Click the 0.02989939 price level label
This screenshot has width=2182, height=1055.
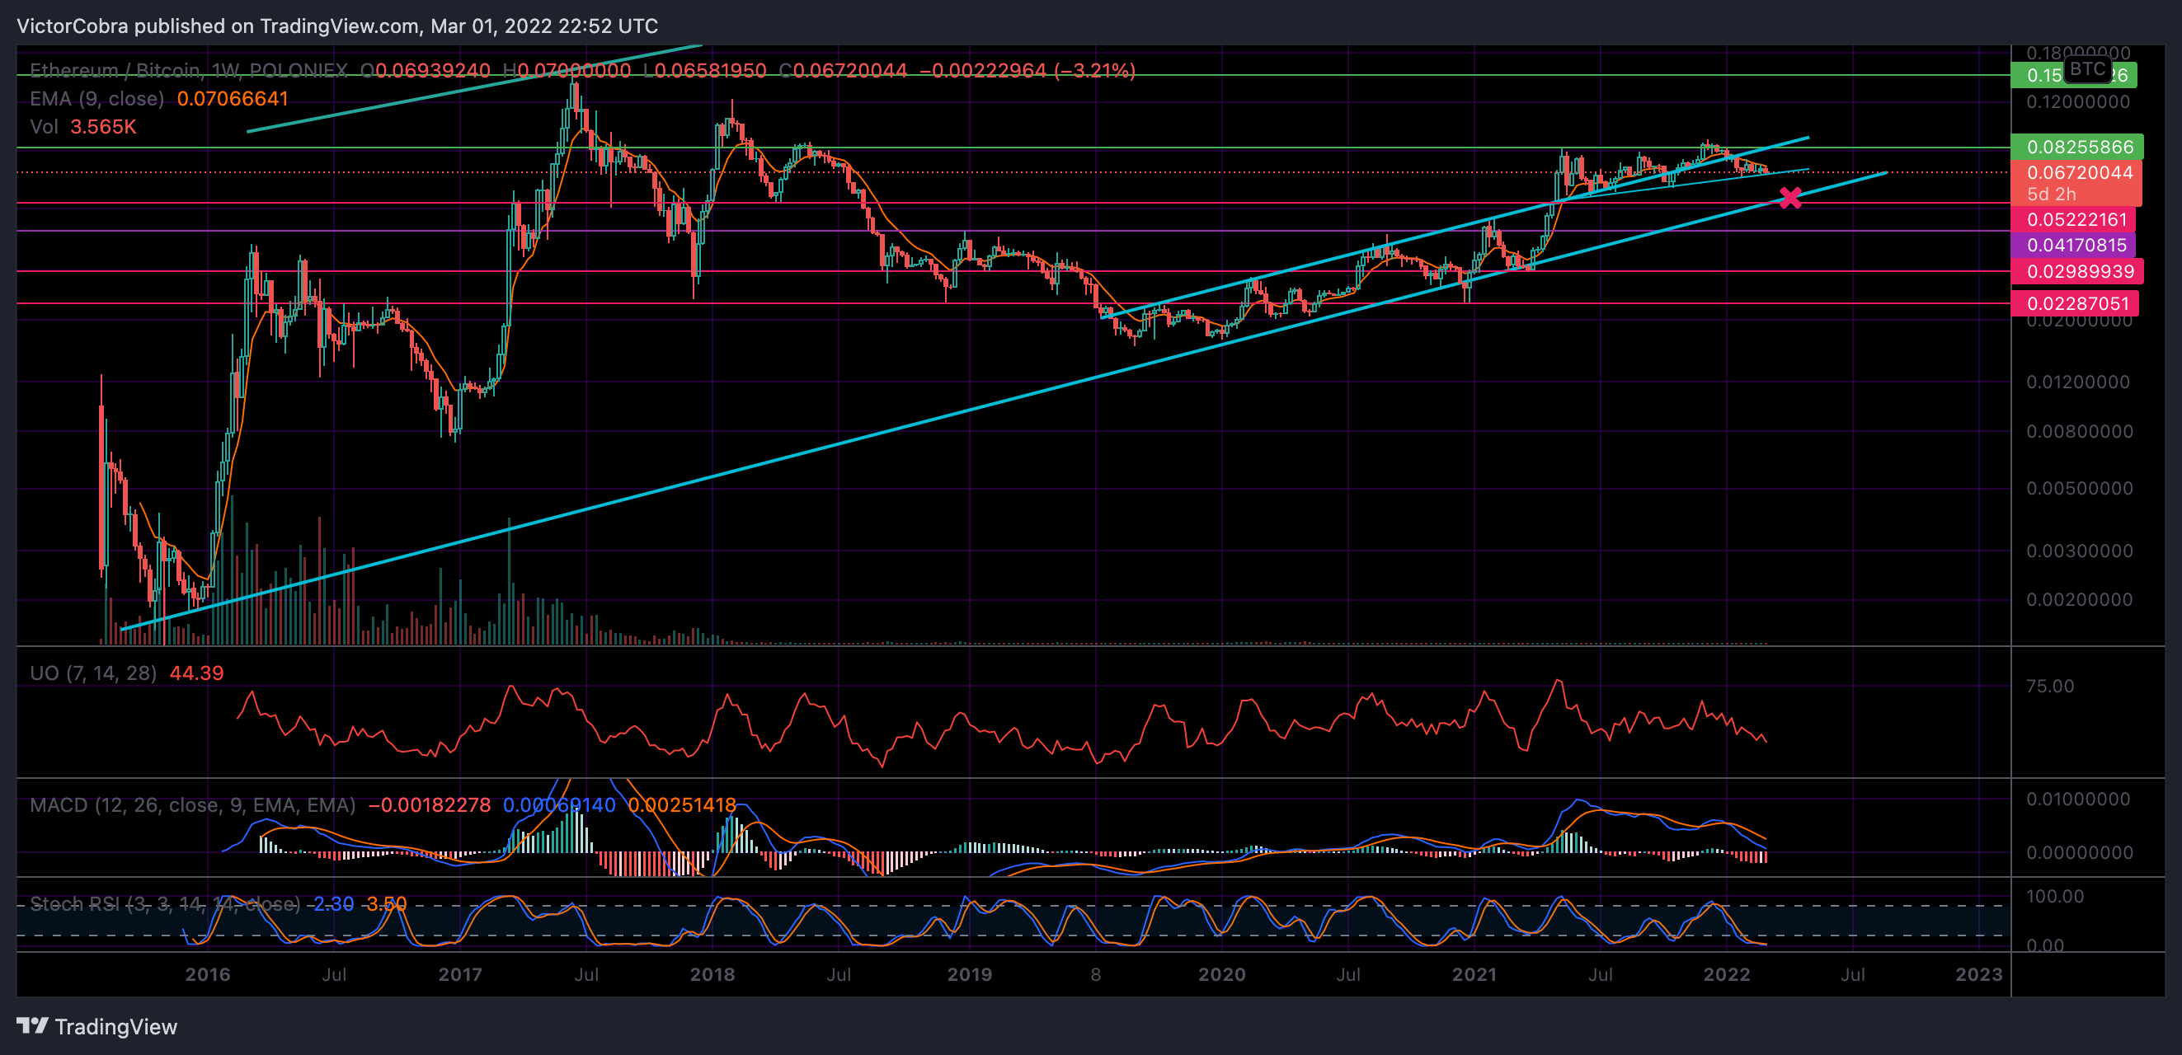[x=2077, y=272]
